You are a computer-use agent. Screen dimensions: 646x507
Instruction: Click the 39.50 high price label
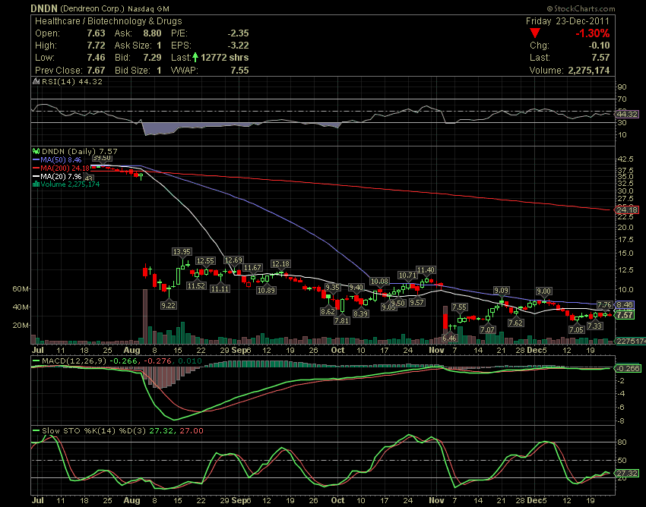102,158
